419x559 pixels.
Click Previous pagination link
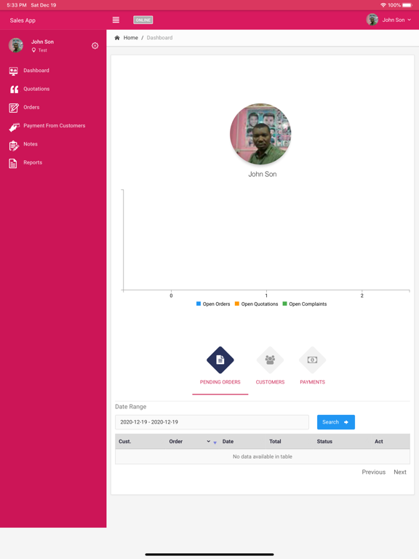point(374,472)
